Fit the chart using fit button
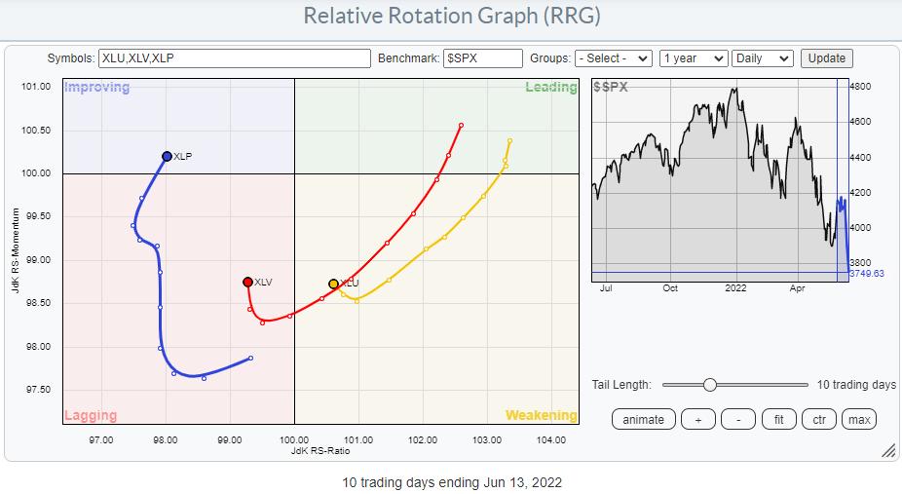Screen dimensions: 902x494 click(780, 419)
